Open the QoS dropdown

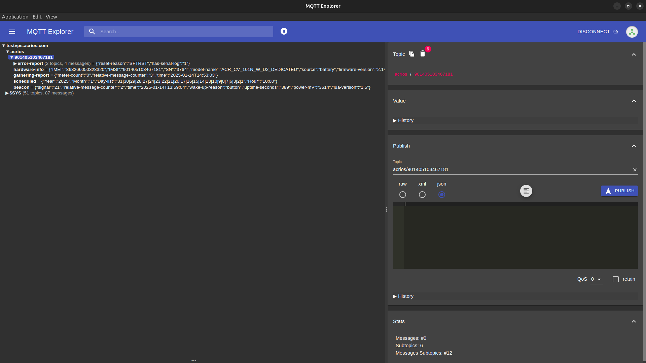[x=596, y=279]
